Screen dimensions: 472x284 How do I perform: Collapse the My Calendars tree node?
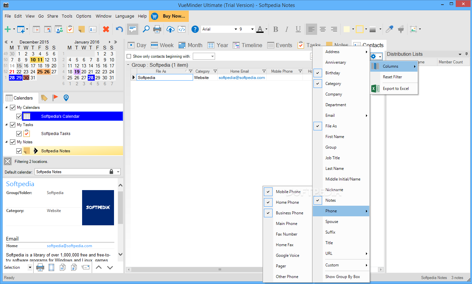coord(7,107)
